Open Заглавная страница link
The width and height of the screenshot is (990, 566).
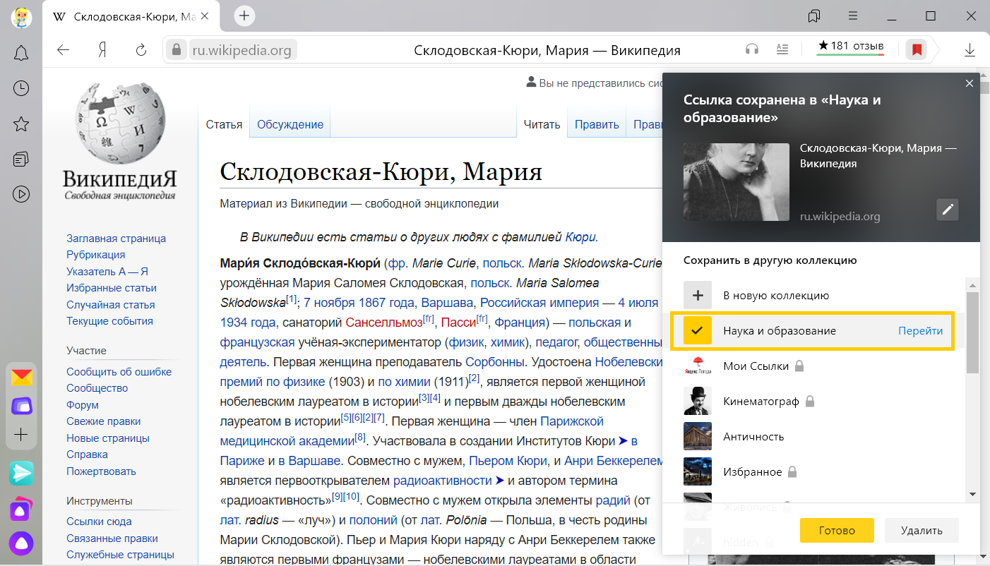(x=117, y=239)
